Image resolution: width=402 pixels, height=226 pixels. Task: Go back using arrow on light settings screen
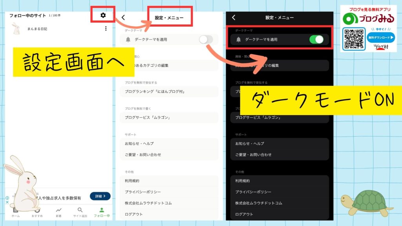point(123,18)
